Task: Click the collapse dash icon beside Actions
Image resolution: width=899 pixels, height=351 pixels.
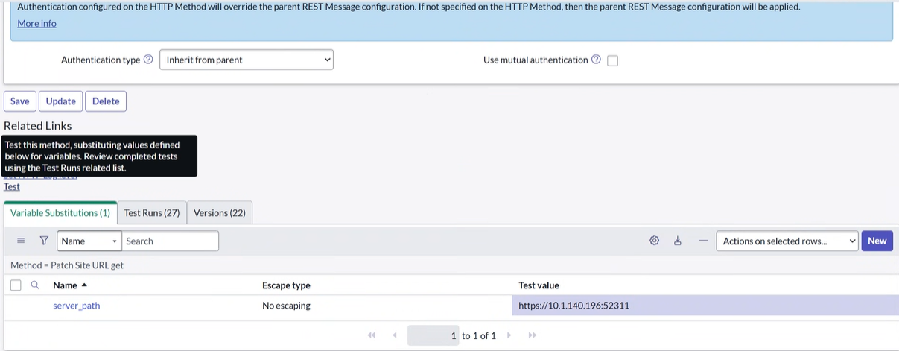Action: coord(703,241)
